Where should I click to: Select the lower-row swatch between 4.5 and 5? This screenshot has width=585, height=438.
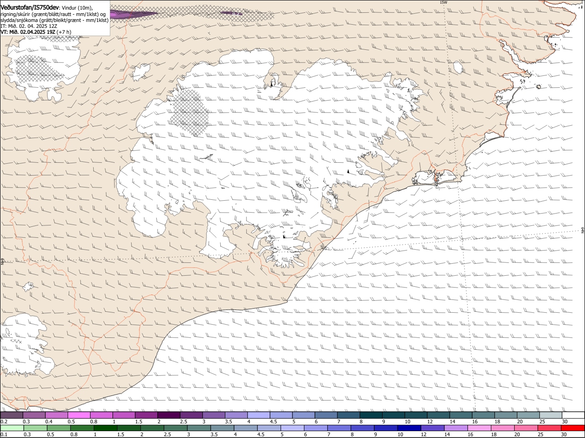[x=269, y=428]
